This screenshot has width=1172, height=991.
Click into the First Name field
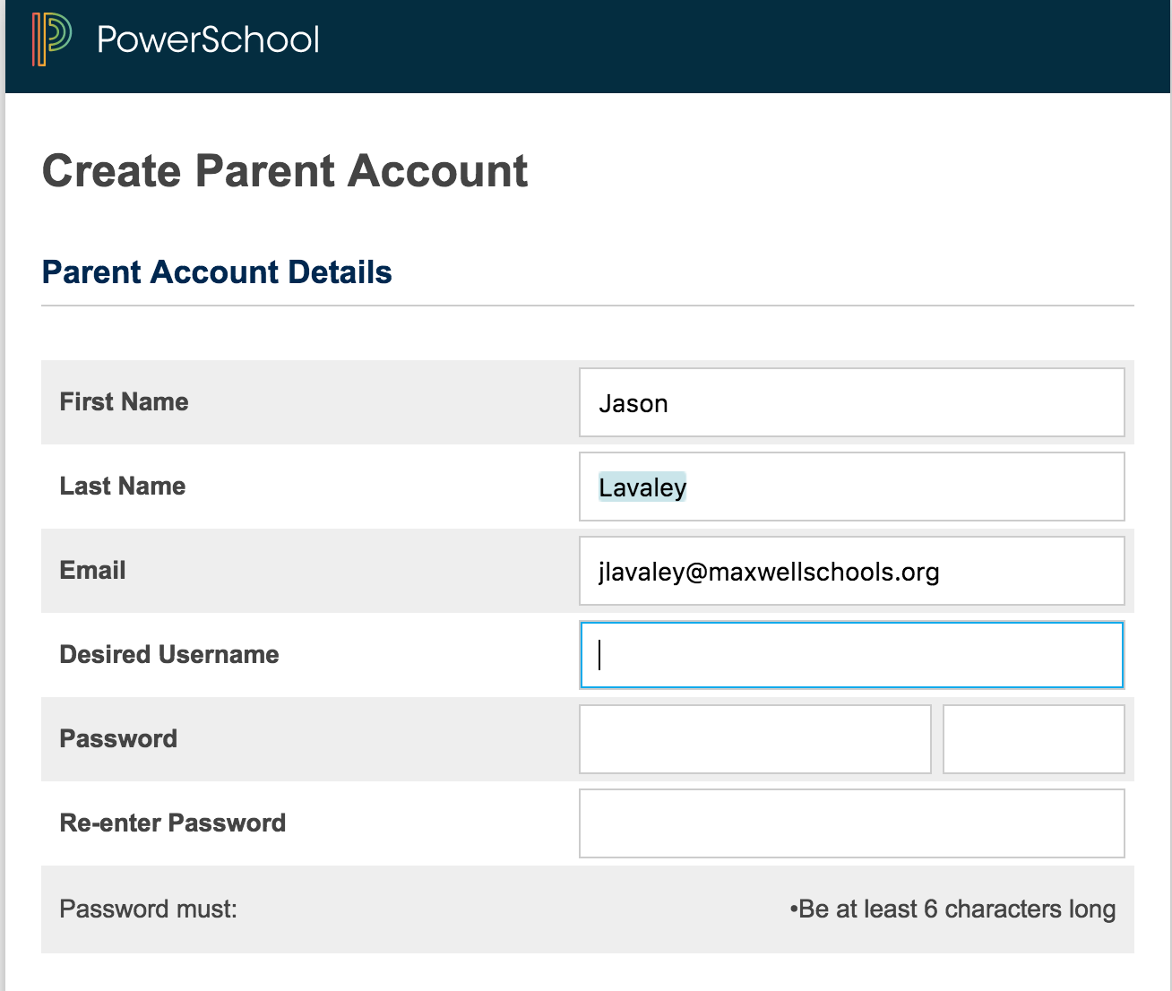pos(851,402)
